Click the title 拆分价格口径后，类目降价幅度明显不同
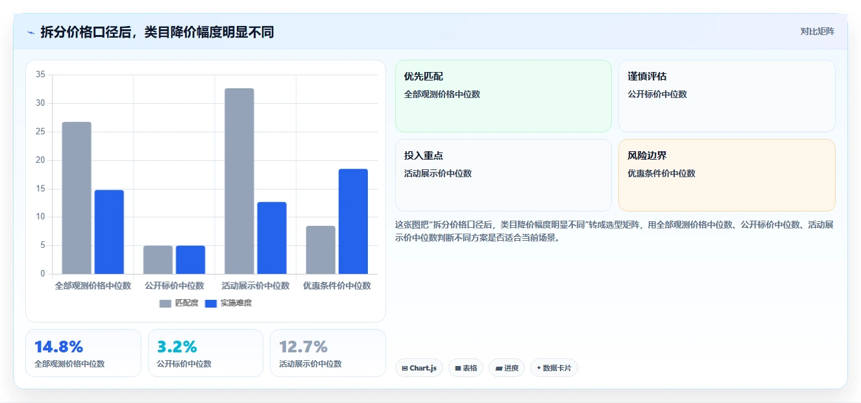Image resolution: width=861 pixels, height=403 pixels. 157,32
